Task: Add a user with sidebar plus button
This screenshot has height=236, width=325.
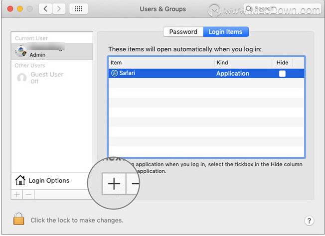Action: (17, 195)
